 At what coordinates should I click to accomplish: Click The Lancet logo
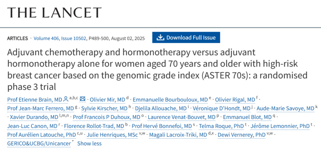55,12
